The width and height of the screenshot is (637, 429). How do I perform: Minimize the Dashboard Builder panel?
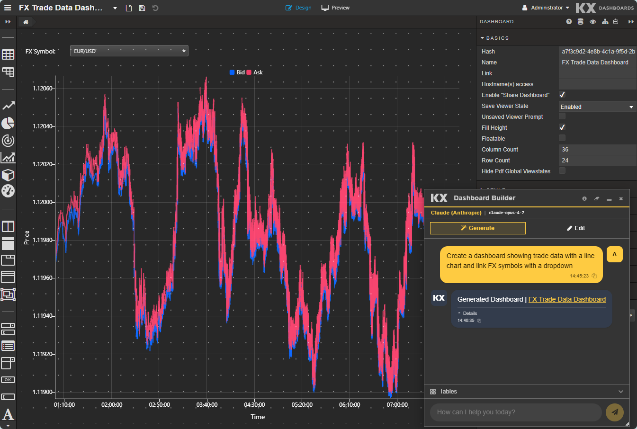point(609,199)
